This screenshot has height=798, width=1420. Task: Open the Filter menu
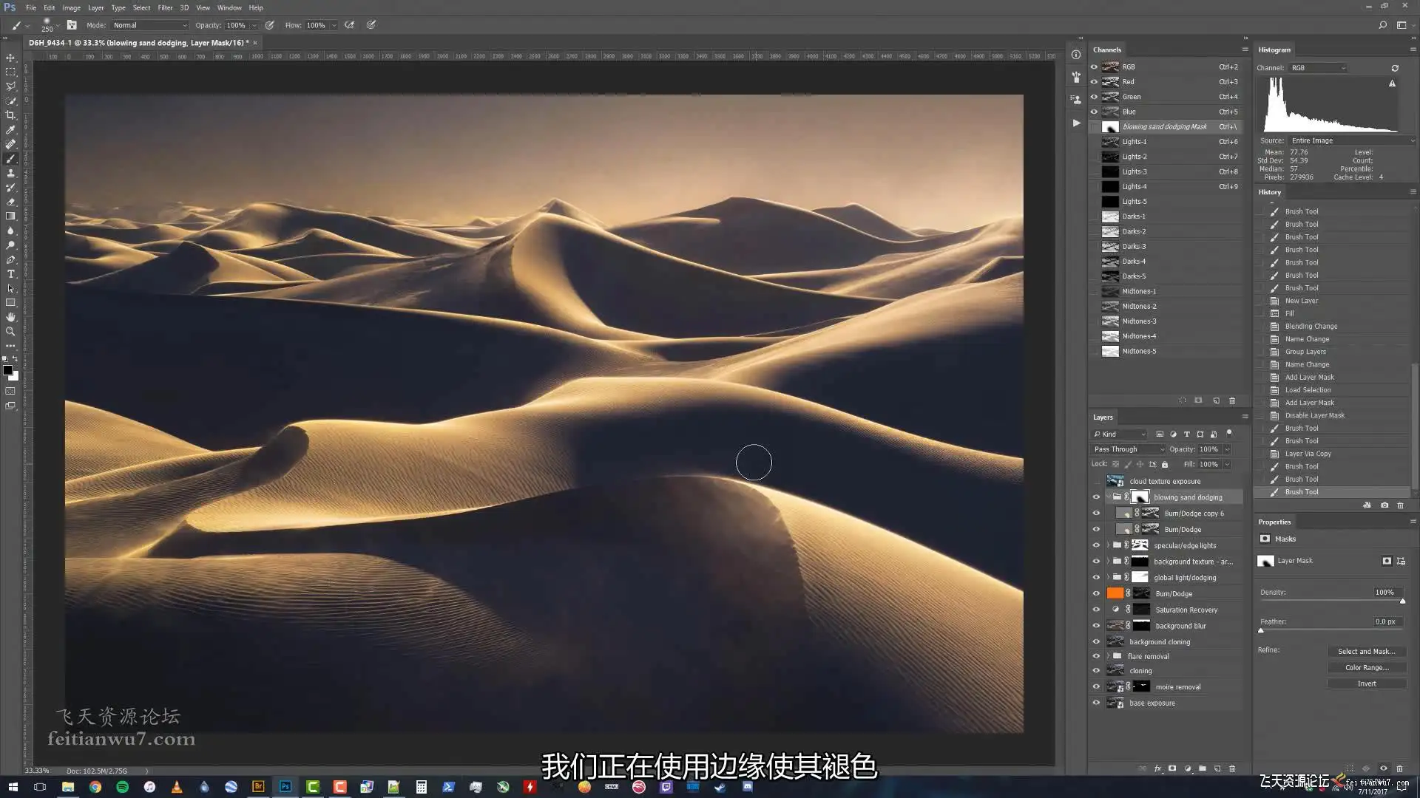tap(165, 7)
